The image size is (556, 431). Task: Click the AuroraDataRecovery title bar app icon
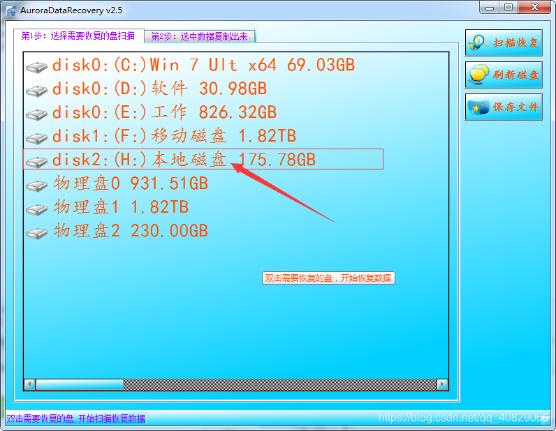11,10
